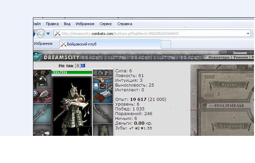This screenshot has height=163, width=255.
Task: Open the Знания section
Action: coord(240,53)
